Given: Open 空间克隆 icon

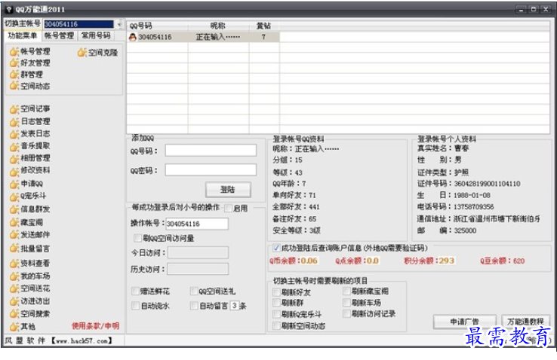Looking at the screenshot, I should click(x=82, y=53).
